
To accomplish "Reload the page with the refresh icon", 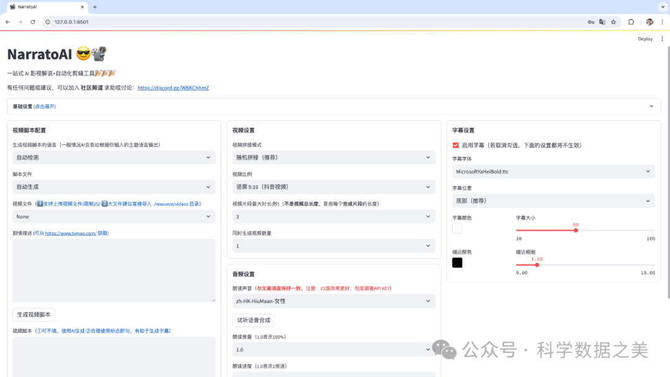I will pos(32,22).
